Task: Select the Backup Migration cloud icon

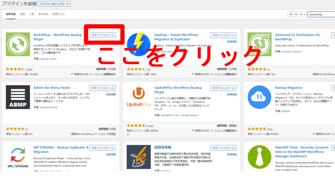Action: 259,97
